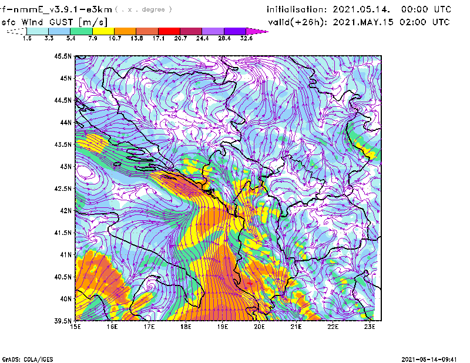
Task: Click the 40N latitude label
Action: 66,299
